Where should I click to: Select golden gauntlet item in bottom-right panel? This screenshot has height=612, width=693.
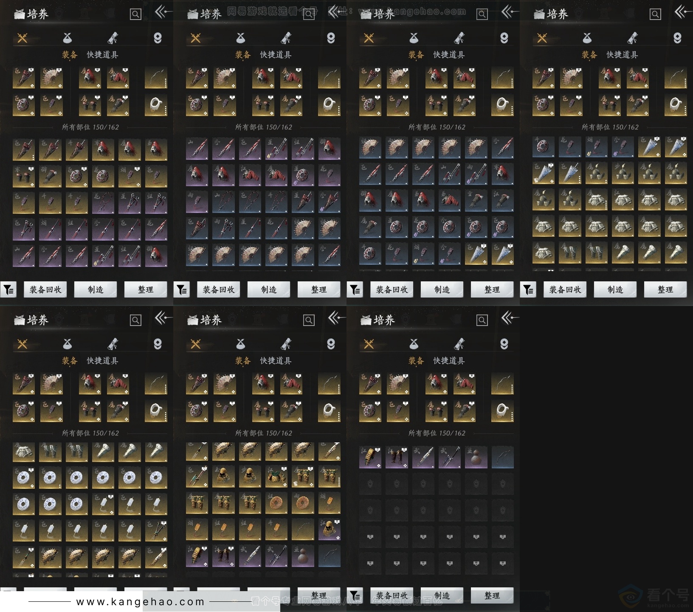370,457
